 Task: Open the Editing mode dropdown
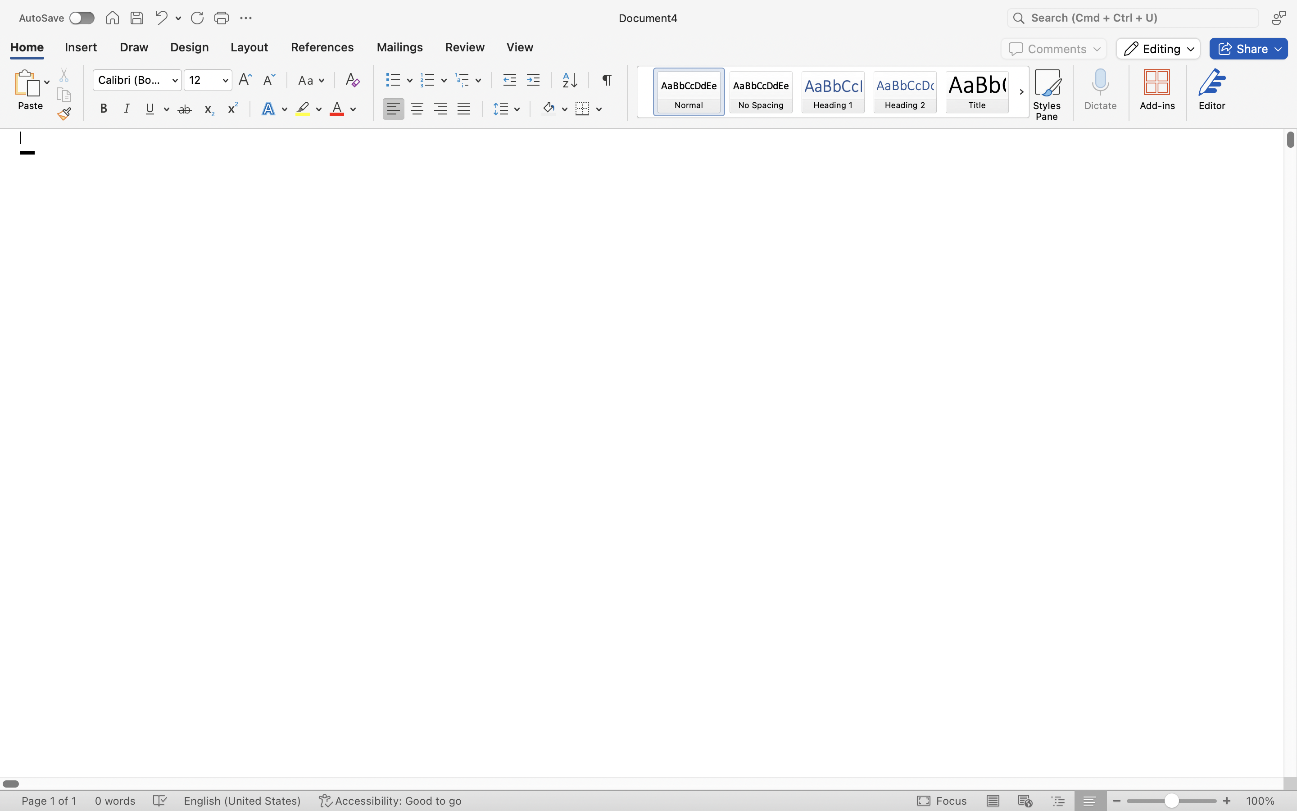click(1158, 49)
